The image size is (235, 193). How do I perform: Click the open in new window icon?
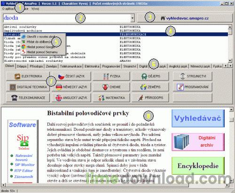[23, 37]
